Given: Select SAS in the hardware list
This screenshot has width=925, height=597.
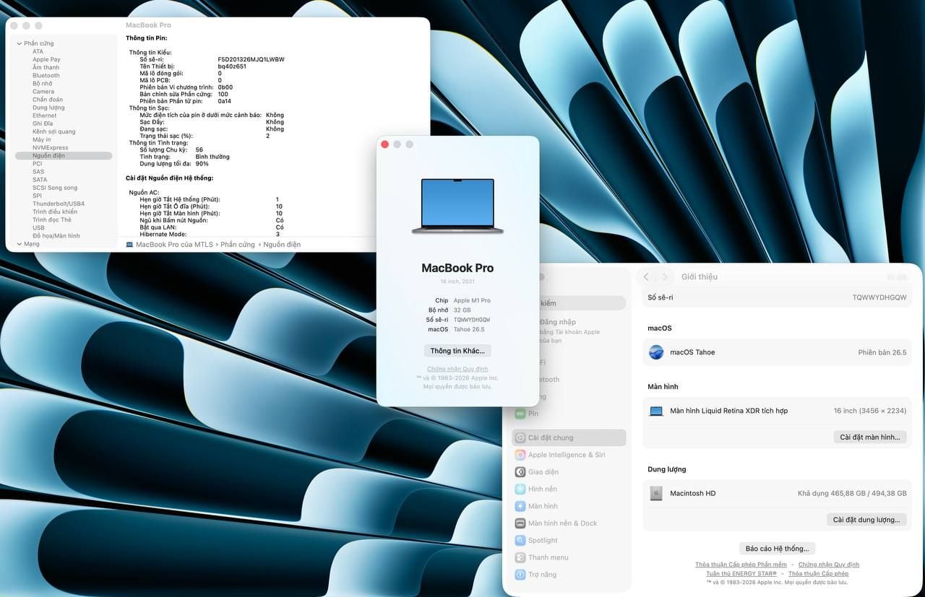Looking at the screenshot, I should click(x=38, y=172).
